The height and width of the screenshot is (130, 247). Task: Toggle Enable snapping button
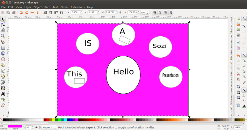click(x=244, y=19)
